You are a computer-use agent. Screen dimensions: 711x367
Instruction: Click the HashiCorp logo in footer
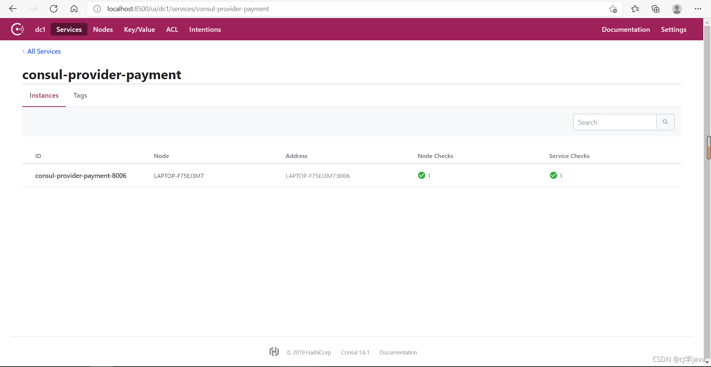(274, 352)
